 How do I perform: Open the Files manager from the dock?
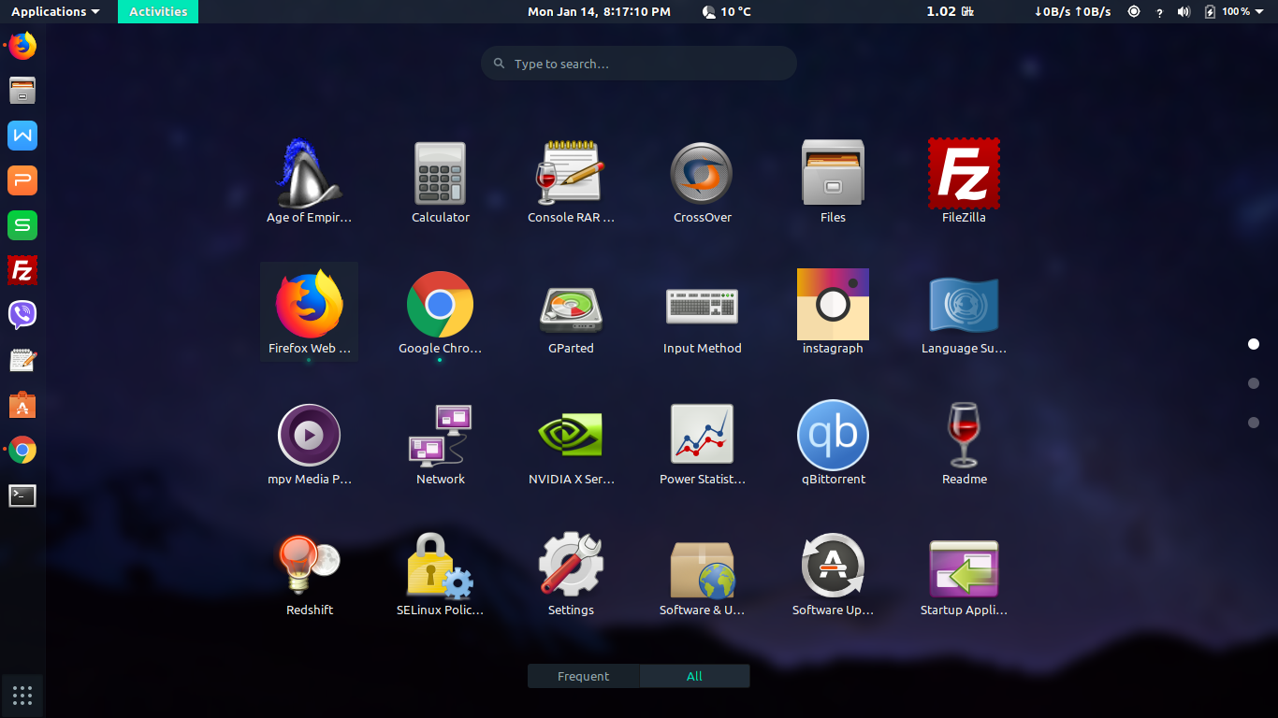[x=22, y=91]
